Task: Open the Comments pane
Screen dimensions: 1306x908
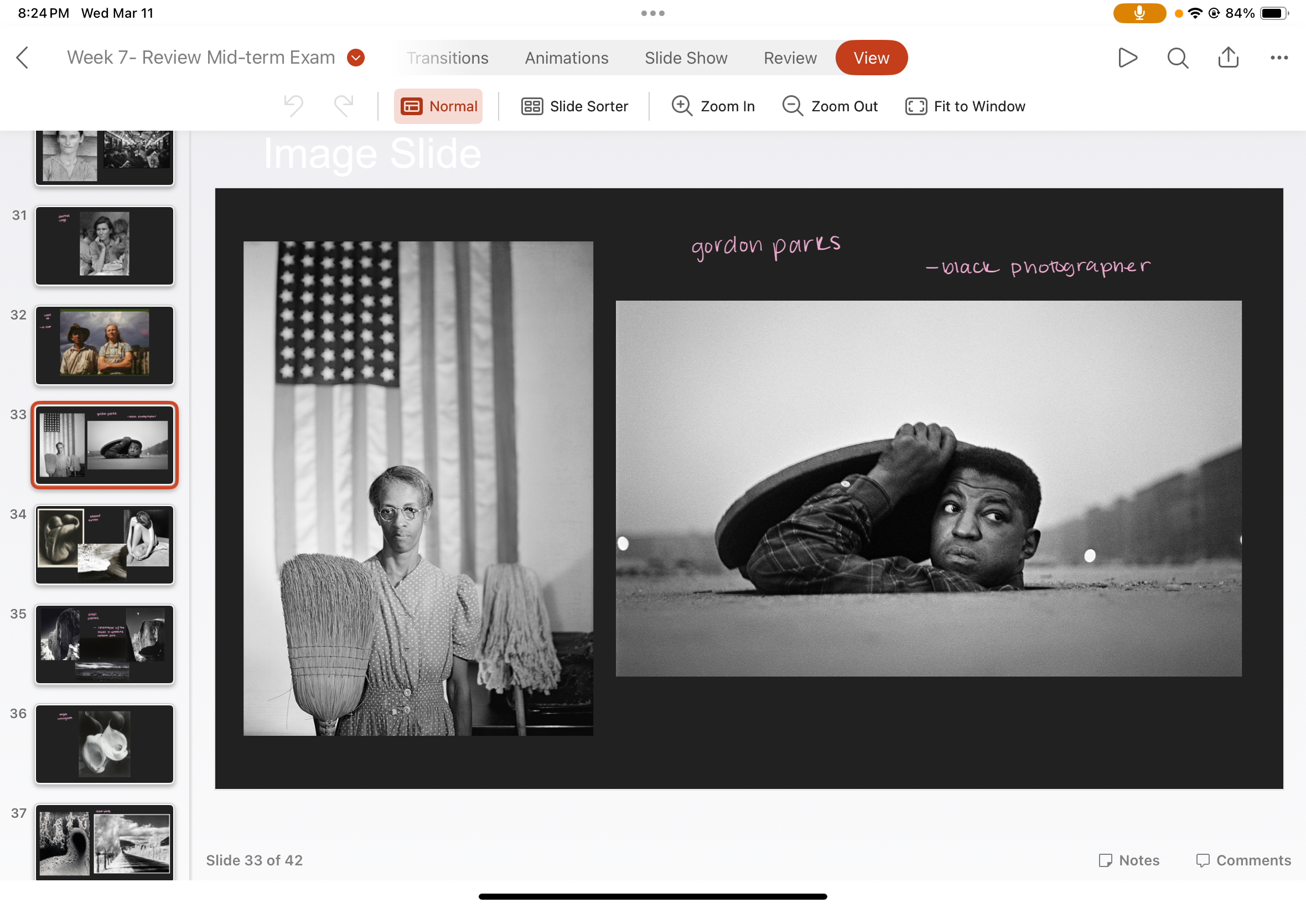Action: point(1243,860)
